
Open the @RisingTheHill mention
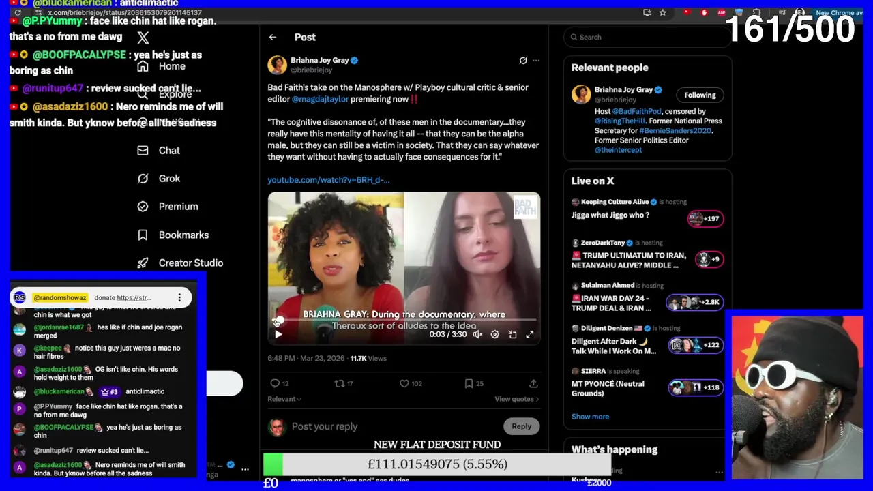[x=620, y=121]
